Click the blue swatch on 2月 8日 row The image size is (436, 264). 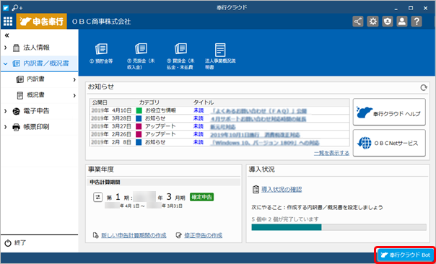(x=139, y=143)
